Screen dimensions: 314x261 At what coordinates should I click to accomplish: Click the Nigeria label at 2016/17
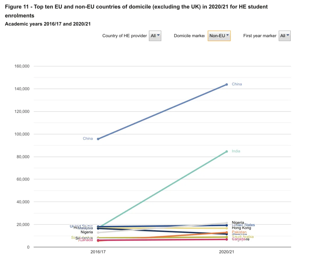[87, 232]
